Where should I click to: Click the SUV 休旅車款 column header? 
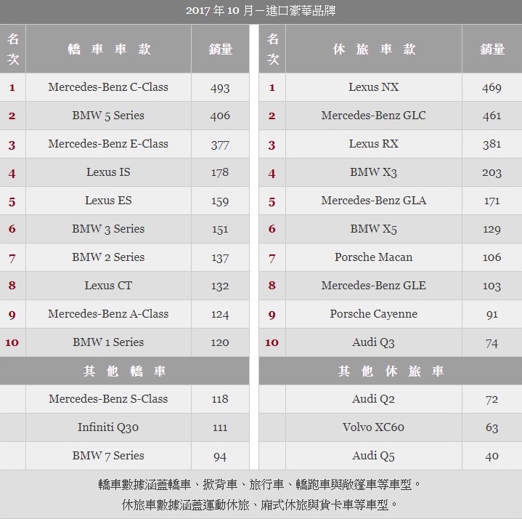coord(373,49)
